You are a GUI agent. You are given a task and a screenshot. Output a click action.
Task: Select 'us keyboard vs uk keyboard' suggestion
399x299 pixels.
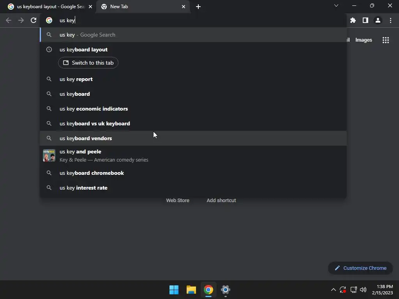point(193,123)
